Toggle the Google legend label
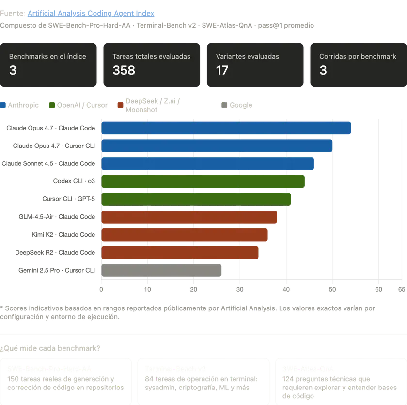The width and height of the screenshot is (407, 405). click(241, 105)
